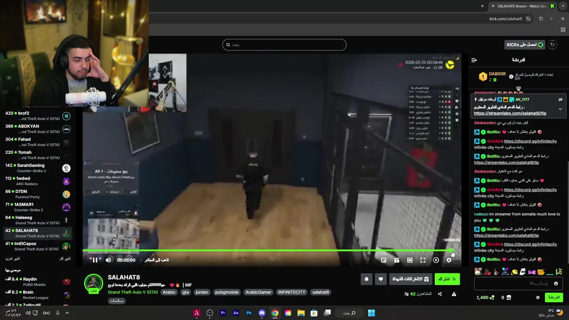569x320 pixels.
Task: Open ABOKYAN channel in sidebar
Action: point(37,129)
